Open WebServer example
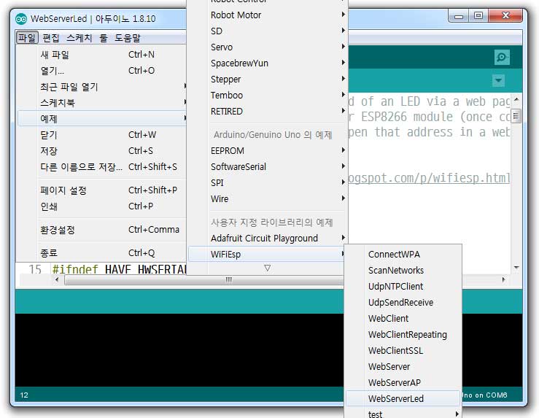 (x=403, y=367)
